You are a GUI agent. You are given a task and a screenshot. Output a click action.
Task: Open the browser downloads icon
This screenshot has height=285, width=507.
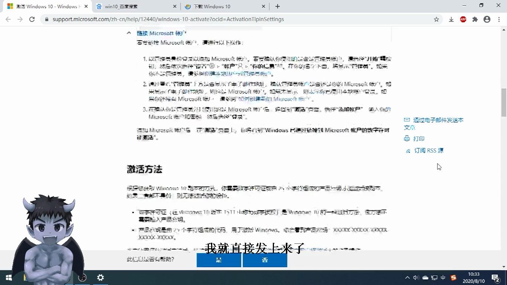451,19
